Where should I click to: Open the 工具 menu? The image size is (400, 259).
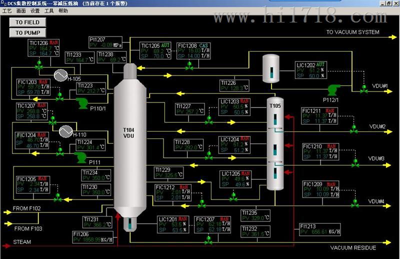pyautogui.click(x=49, y=11)
